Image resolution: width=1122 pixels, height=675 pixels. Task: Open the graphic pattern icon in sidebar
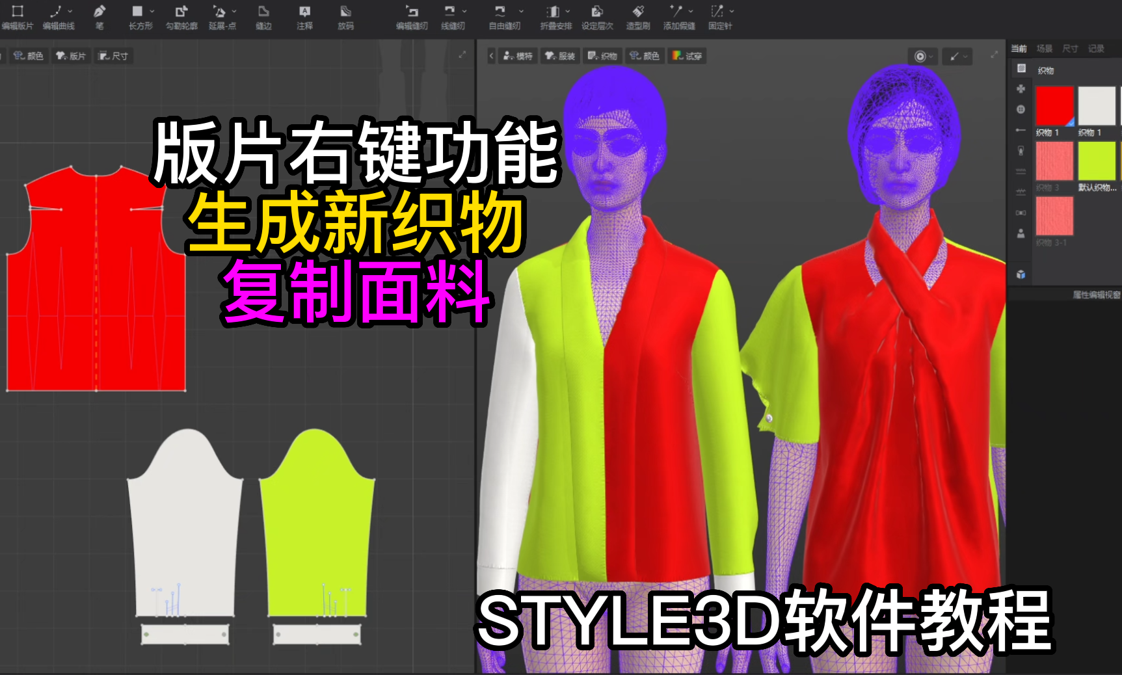tap(1021, 88)
